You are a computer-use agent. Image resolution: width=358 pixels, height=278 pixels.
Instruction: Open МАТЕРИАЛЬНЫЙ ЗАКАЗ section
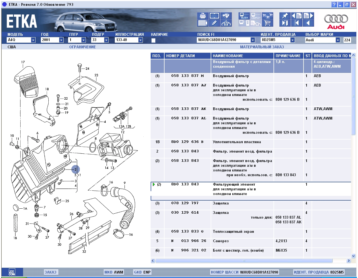[x=262, y=47]
